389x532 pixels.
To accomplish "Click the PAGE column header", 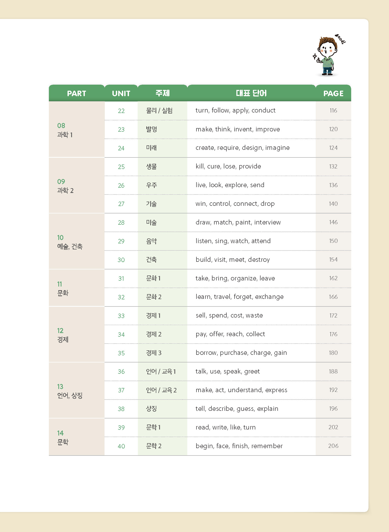I will tap(333, 93).
